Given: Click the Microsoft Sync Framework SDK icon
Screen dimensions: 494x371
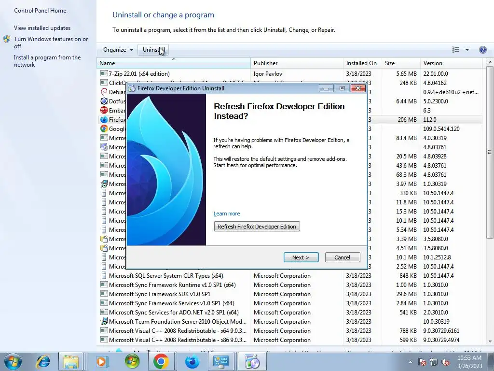Looking at the screenshot, I should tap(104, 294).
